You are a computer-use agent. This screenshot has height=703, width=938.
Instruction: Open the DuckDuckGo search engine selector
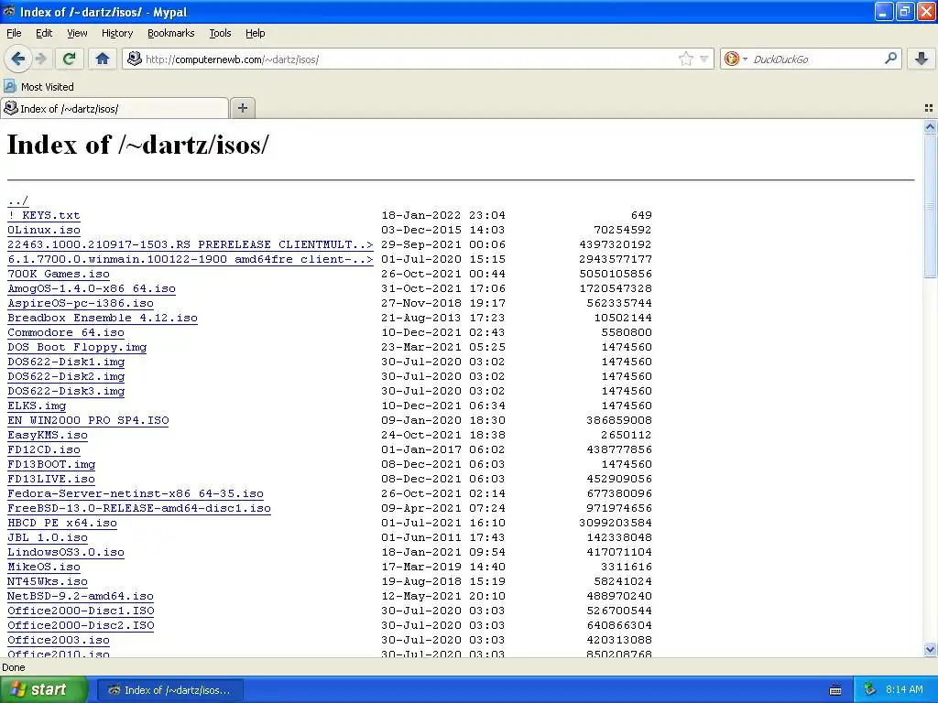click(x=736, y=59)
